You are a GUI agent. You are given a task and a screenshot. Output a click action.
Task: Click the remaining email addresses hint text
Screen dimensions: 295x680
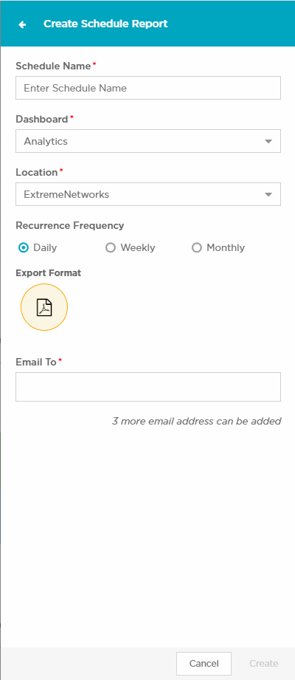point(197,421)
